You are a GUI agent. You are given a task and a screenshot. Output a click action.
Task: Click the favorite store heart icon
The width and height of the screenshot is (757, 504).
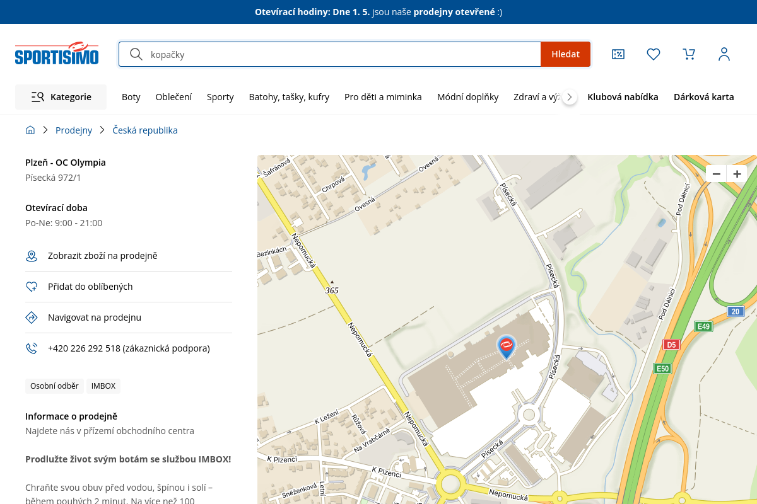32,287
